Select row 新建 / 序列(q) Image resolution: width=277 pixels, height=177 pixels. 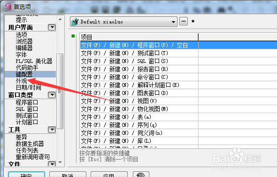[x=139, y=125]
